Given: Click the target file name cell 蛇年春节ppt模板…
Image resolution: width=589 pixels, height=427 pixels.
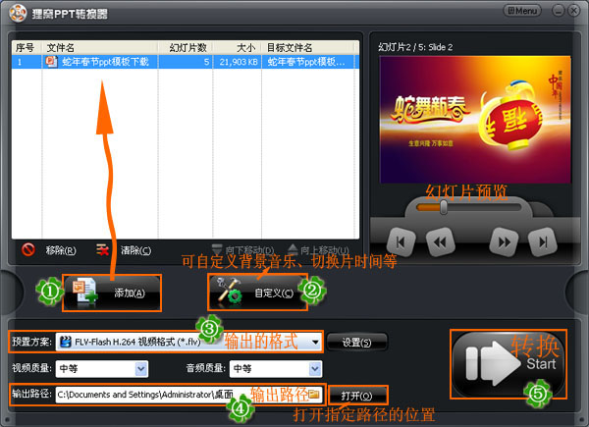Looking at the screenshot, I should 306,62.
